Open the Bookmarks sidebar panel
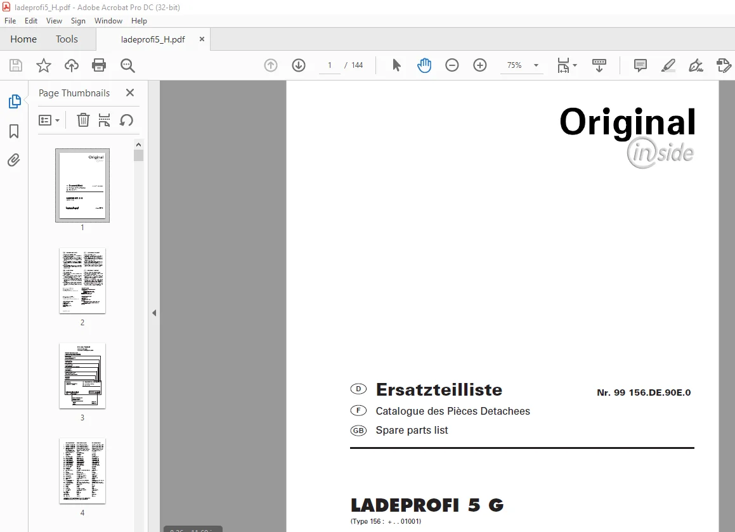The height and width of the screenshot is (532, 735). (14, 131)
